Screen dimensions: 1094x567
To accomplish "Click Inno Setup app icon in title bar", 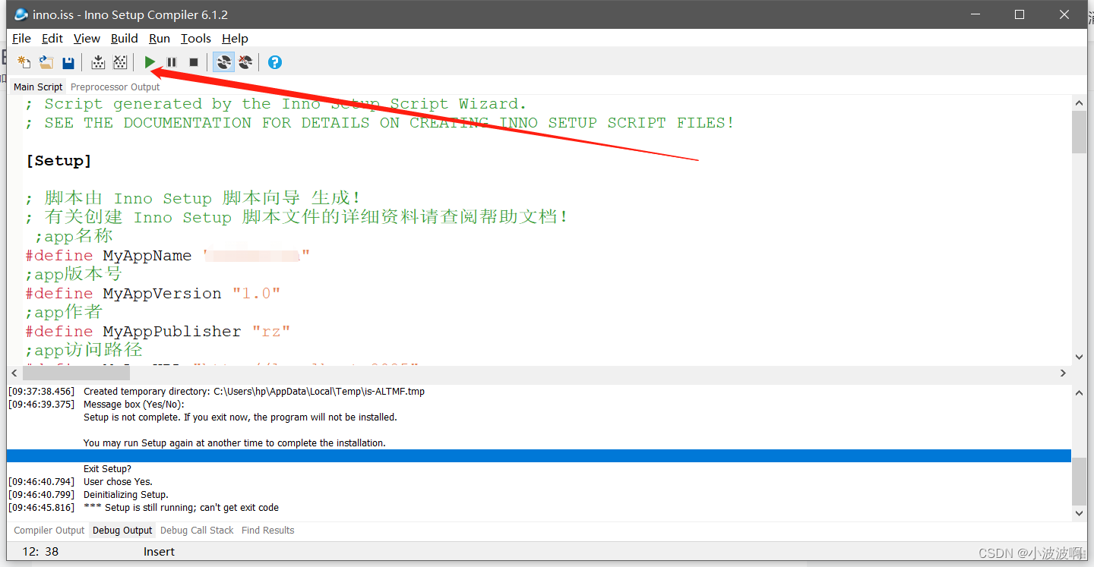I will click(x=21, y=14).
